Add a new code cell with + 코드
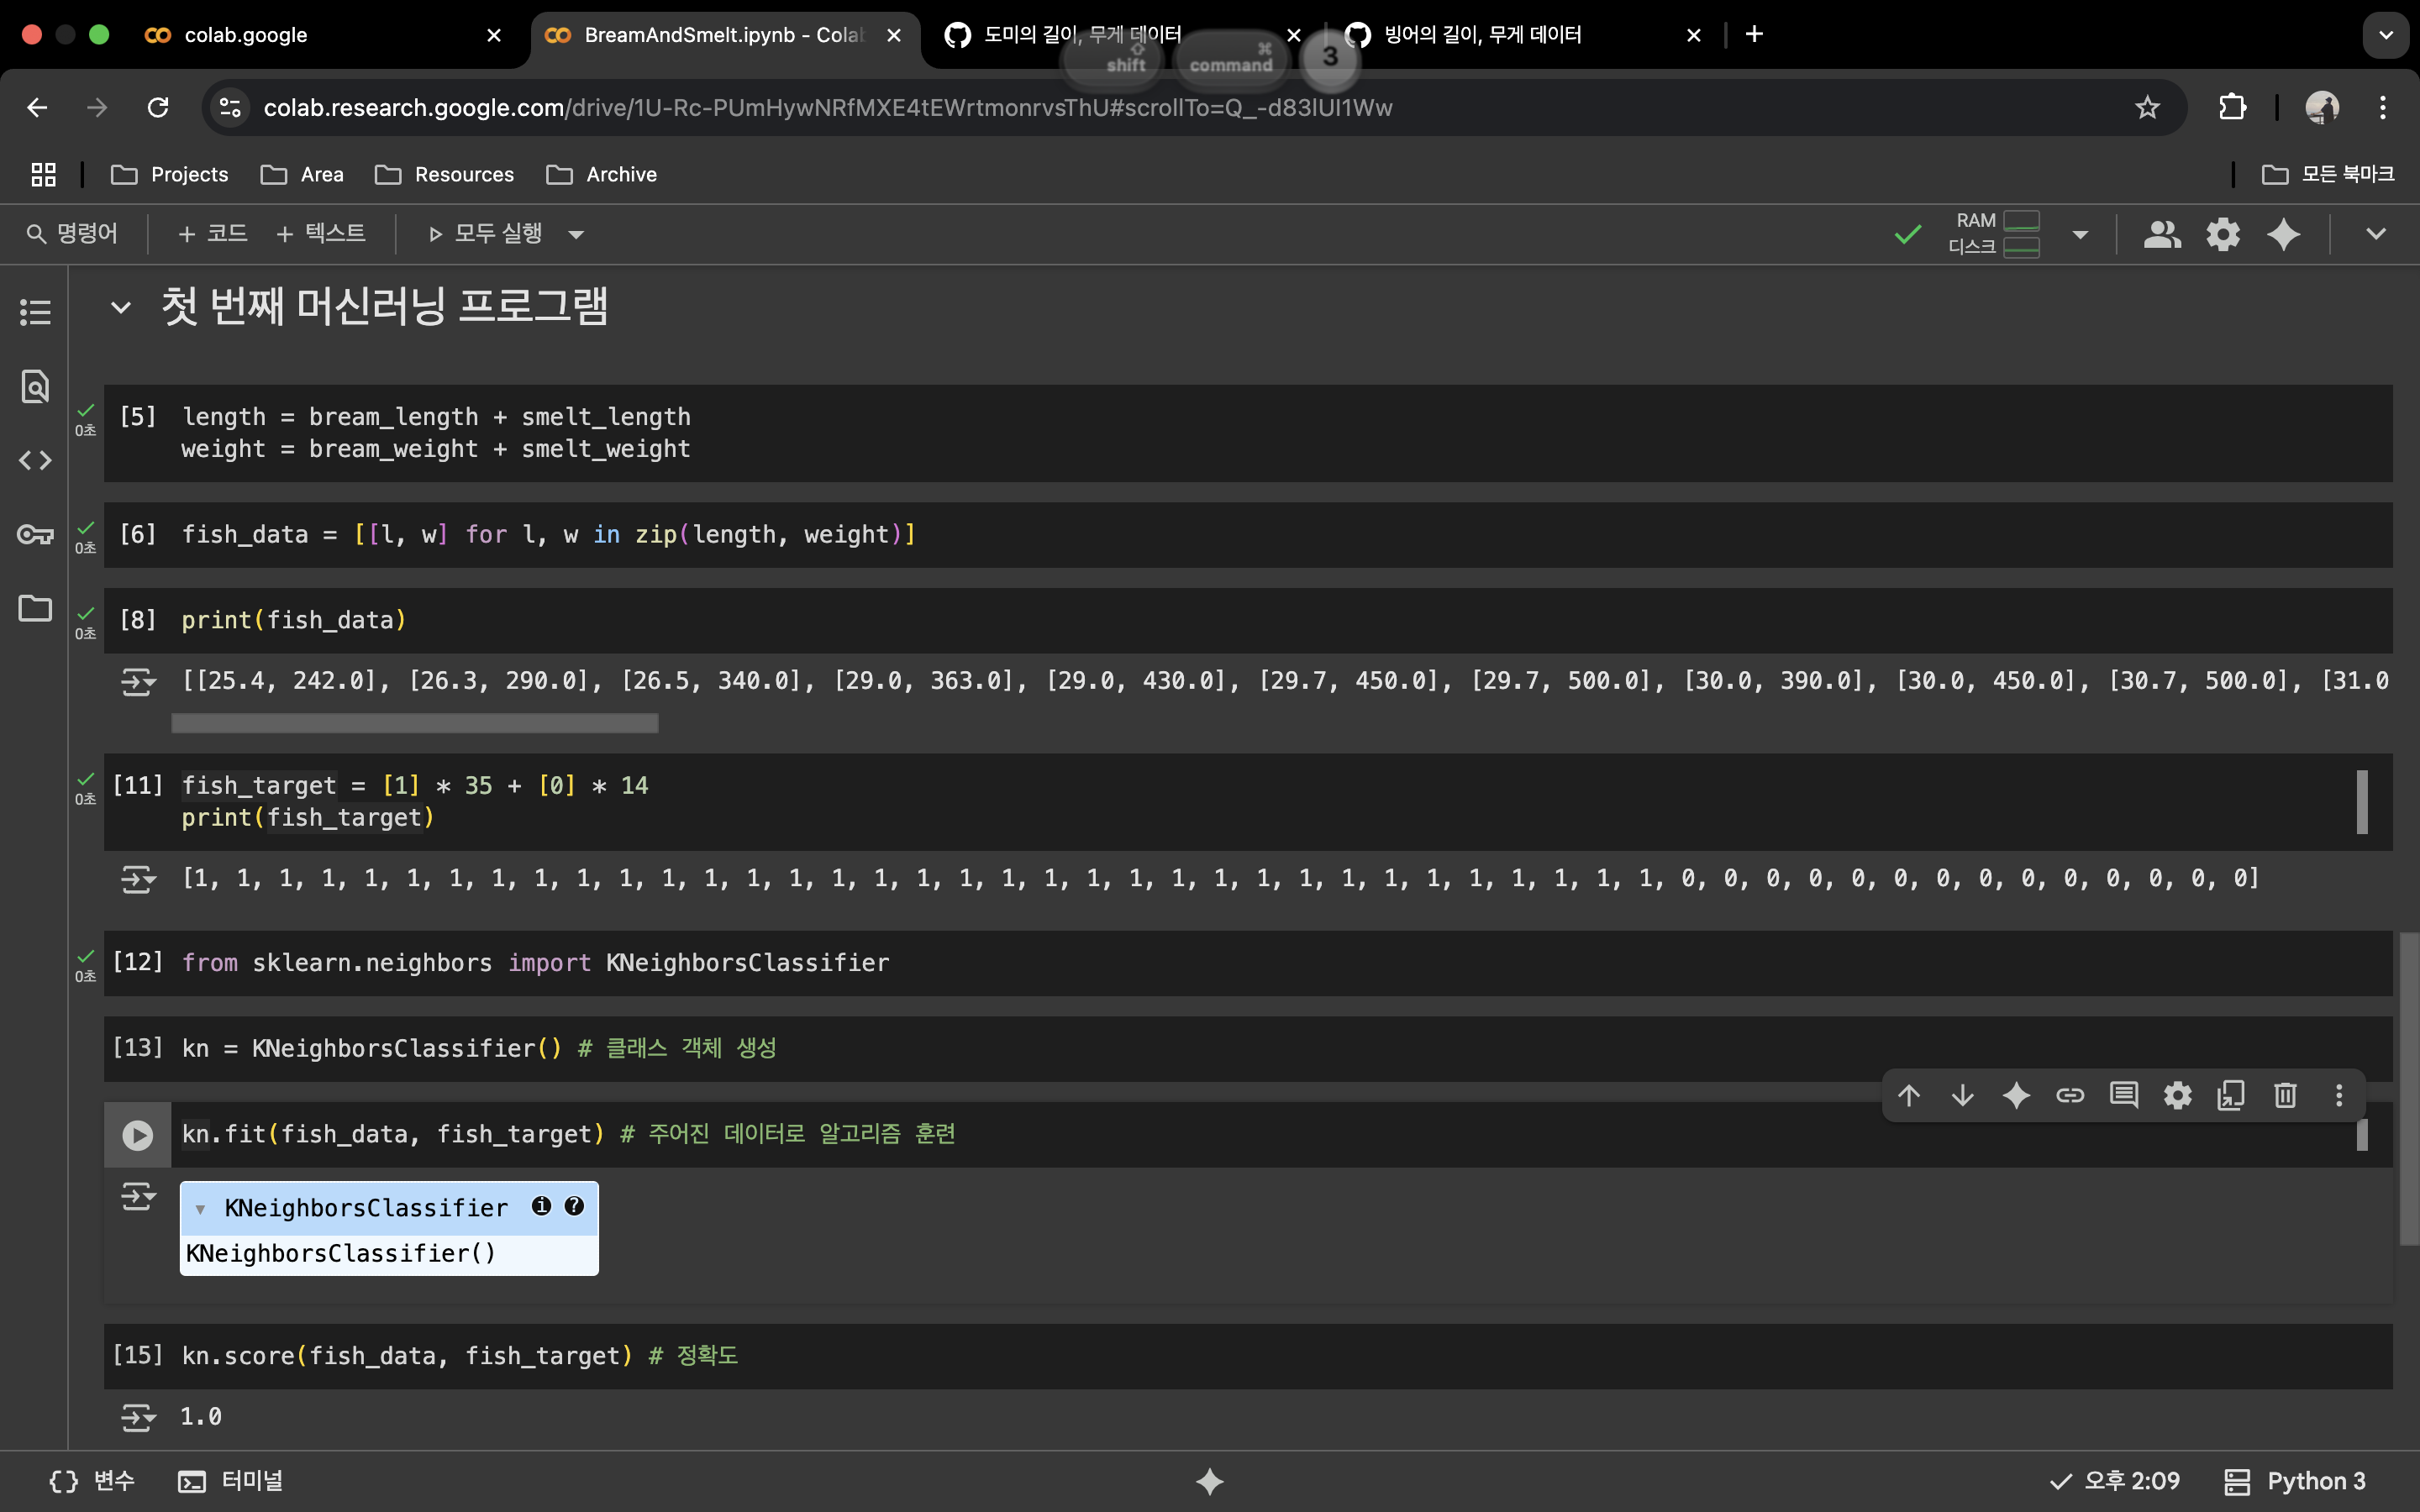 coord(212,234)
